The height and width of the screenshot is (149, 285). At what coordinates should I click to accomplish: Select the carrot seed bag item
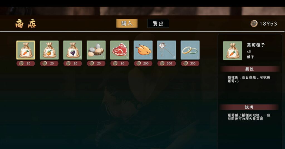(26, 50)
